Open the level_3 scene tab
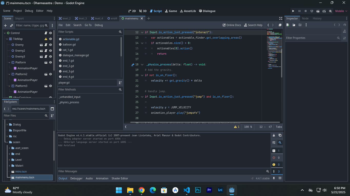Image resolution: width=350 pixels, height=196 pixels. [81, 18]
